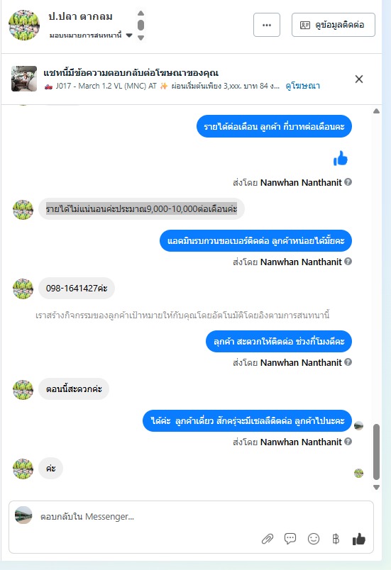Attach a file using the paperclip icon
Image resolution: width=391 pixels, height=570 pixels.
tap(268, 539)
